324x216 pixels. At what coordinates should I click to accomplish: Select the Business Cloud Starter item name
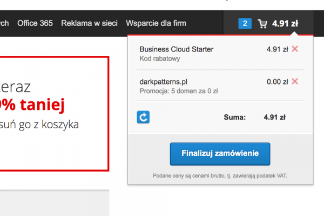tap(177, 49)
